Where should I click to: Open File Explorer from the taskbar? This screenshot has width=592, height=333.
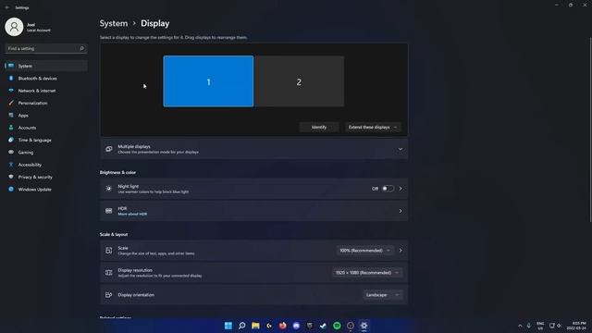tap(255, 326)
